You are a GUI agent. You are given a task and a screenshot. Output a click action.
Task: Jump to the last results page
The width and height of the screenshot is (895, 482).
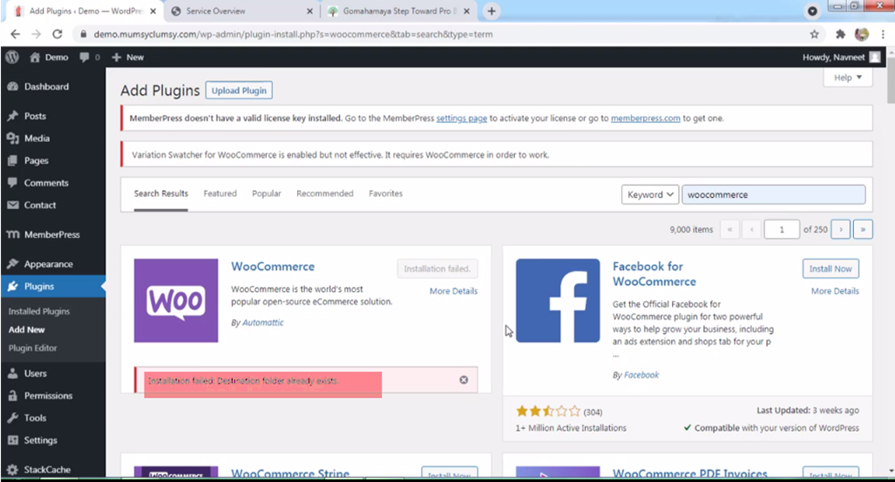tap(863, 229)
